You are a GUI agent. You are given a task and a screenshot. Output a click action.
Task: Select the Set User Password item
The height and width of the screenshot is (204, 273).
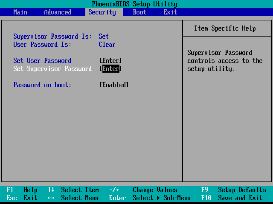tap(42, 60)
